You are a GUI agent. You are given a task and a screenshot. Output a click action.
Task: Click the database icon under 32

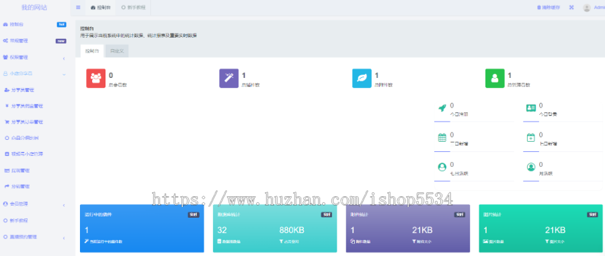(219, 242)
